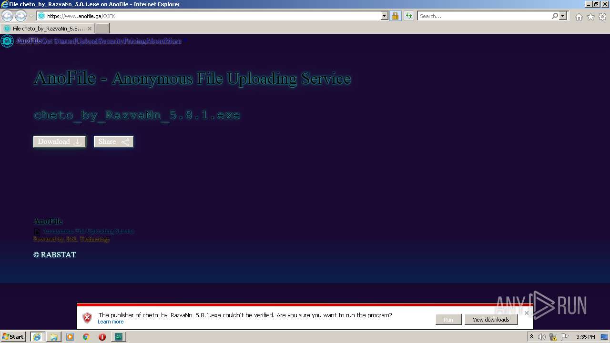610x343 pixels.
Task: Open the Get Started navigation link
Action: click(x=59, y=41)
